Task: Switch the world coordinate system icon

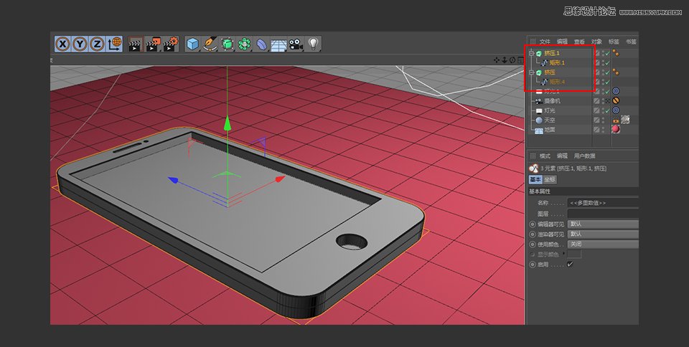Action: (114, 44)
